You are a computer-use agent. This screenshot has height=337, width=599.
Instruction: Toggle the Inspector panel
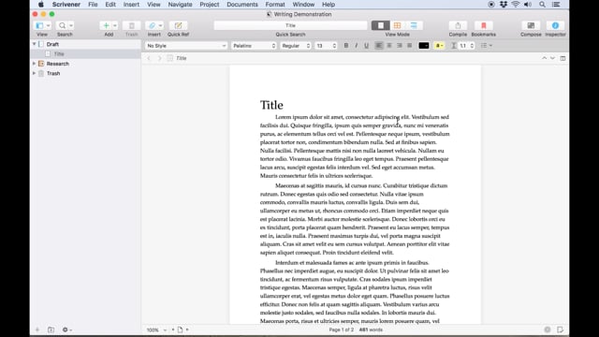point(555,25)
